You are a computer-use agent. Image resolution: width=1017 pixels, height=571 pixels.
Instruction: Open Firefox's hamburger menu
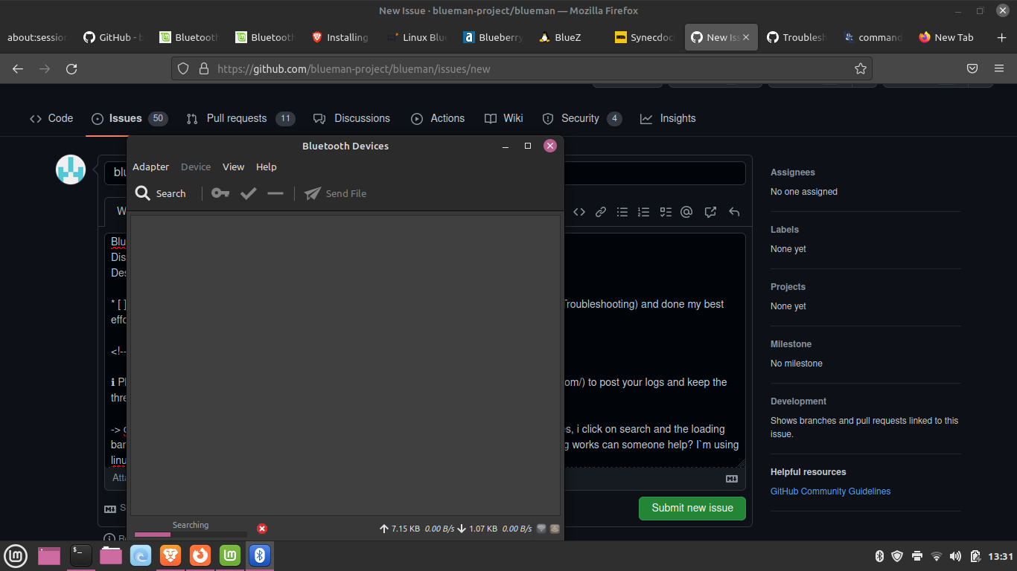point(998,68)
